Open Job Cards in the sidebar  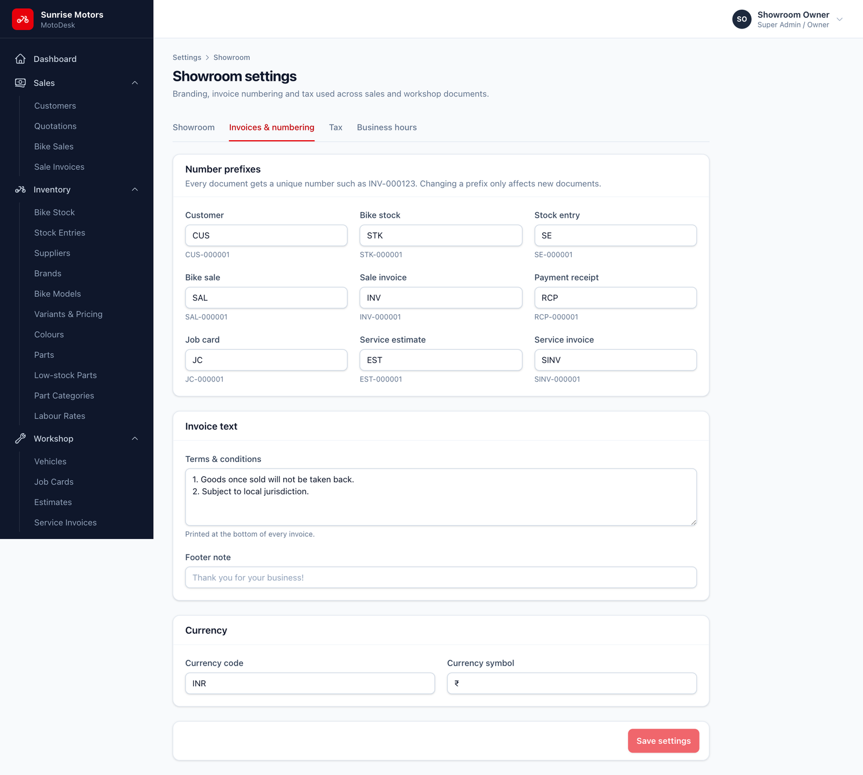(x=54, y=482)
